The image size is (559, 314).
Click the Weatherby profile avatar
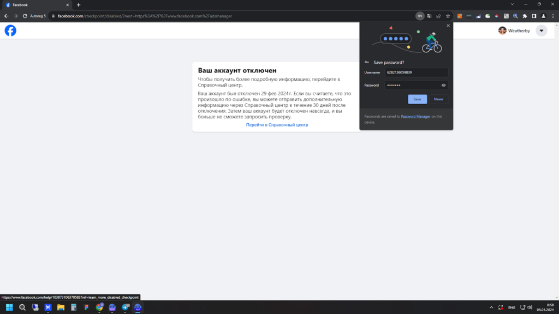[502, 31]
